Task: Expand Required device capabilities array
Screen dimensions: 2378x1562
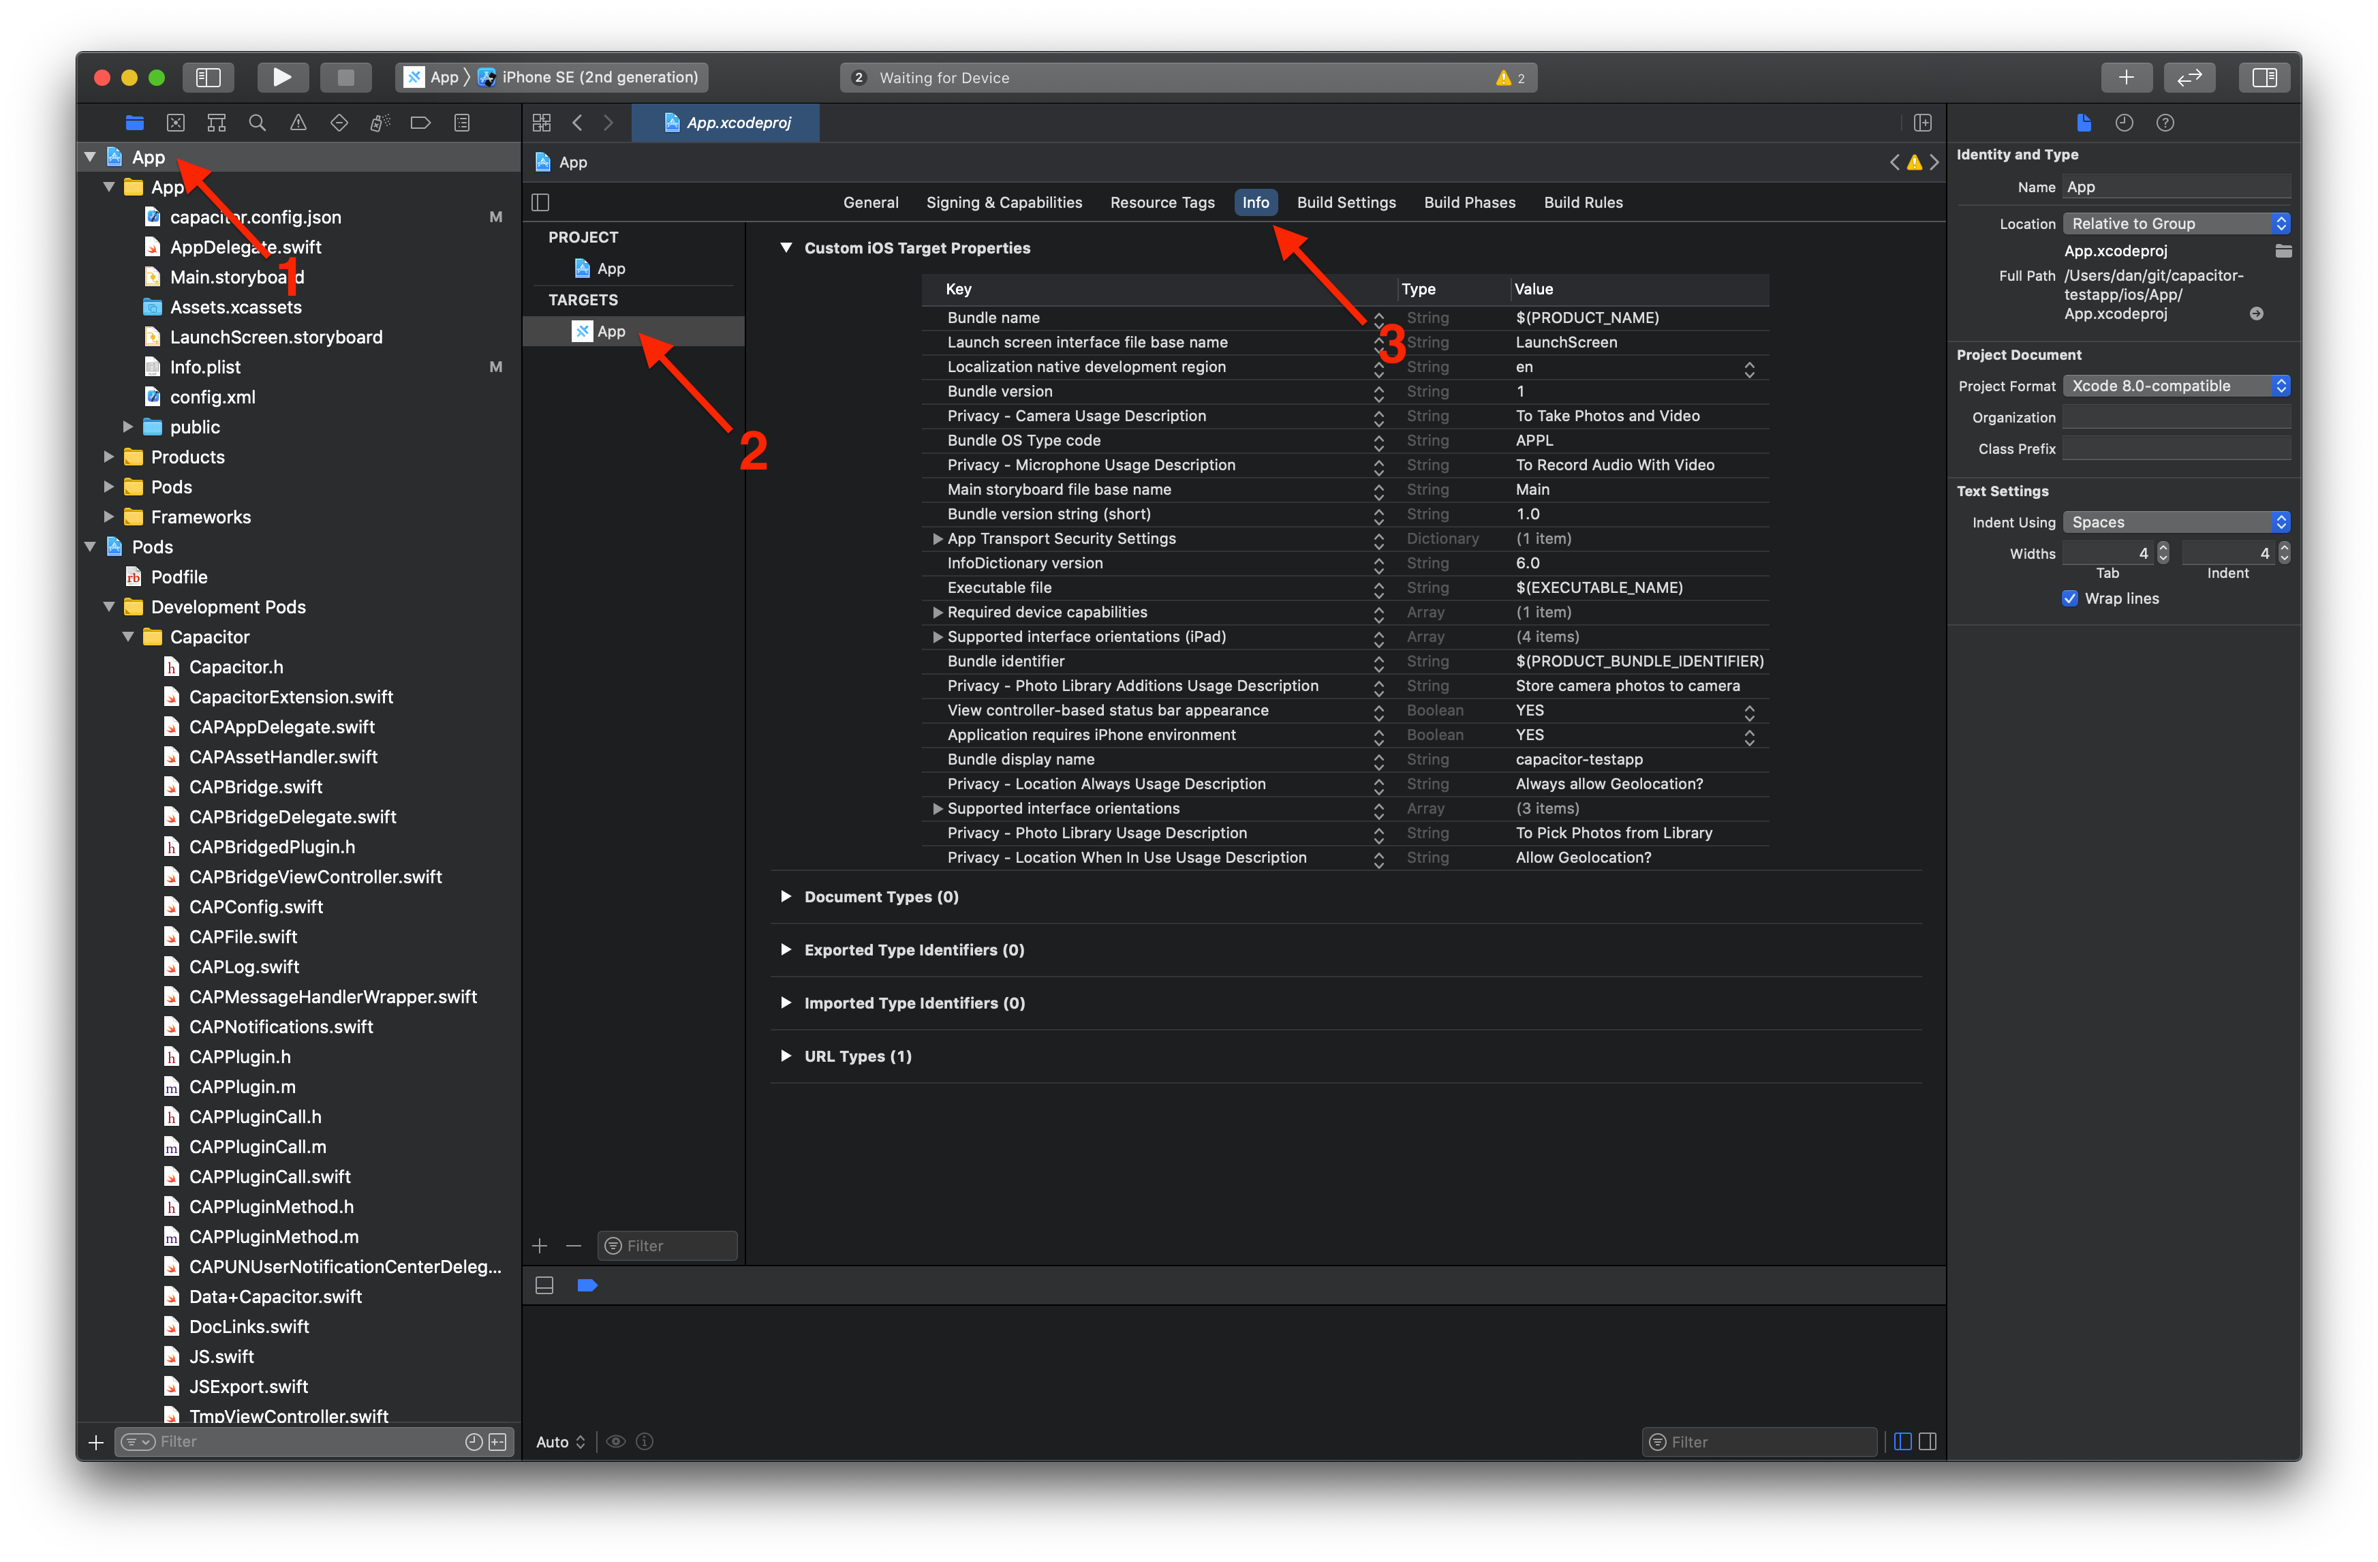Action: click(933, 612)
